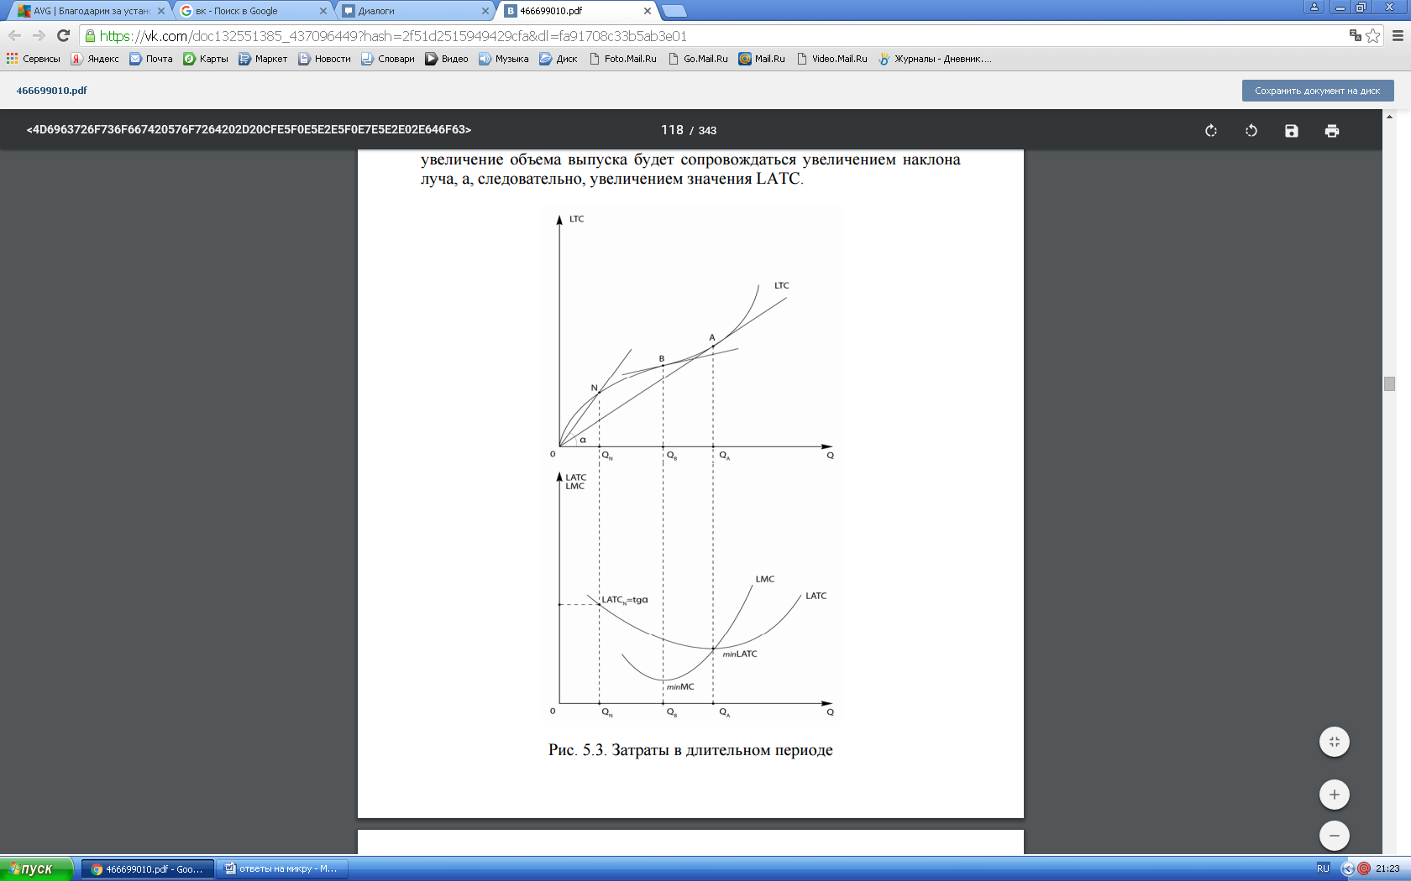Open the Go.Mail.Ru bookmark

point(698,59)
